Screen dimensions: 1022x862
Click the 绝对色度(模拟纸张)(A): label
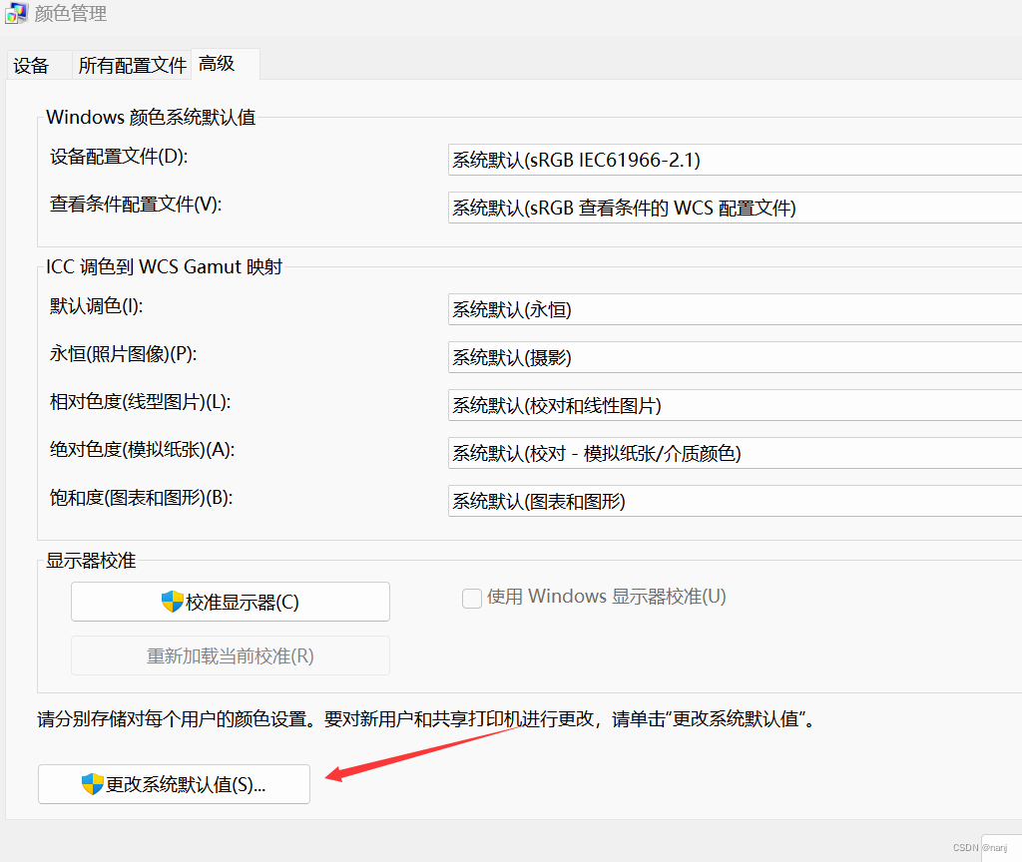click(142, 450)
